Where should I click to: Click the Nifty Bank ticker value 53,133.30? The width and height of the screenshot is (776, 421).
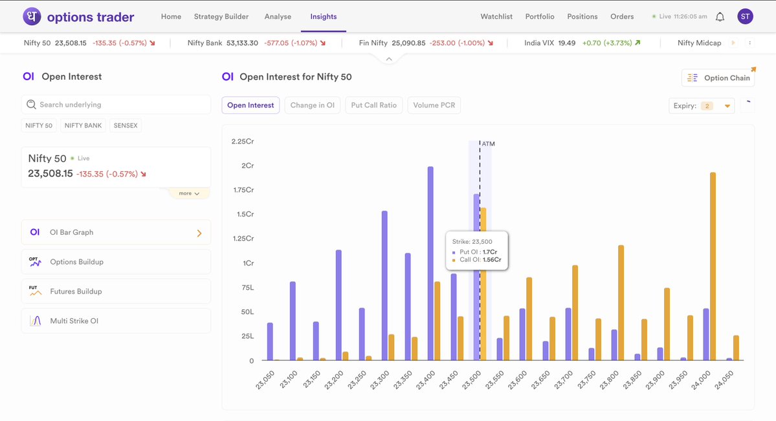(242, 43)
